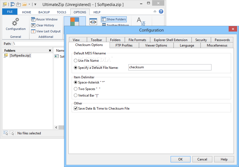Select the Space-Asterisk delimiter radio
This screenshot has width=239, height=167.
[75, 82]
